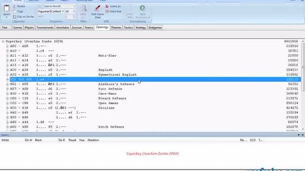
Task: Switch to the Tournaments tab
Action: click(45, 28)
